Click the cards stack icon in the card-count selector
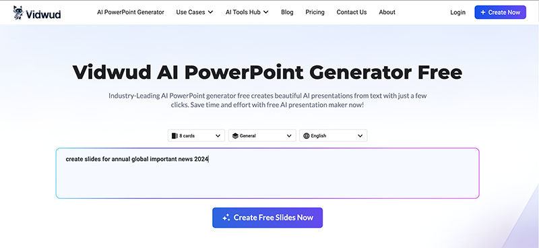Screen dimensions: 539x248 [x=175, y=136]
